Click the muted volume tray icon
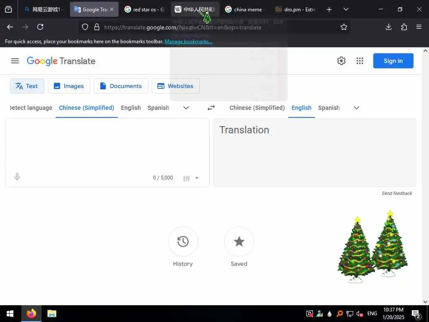 (359, 314)
